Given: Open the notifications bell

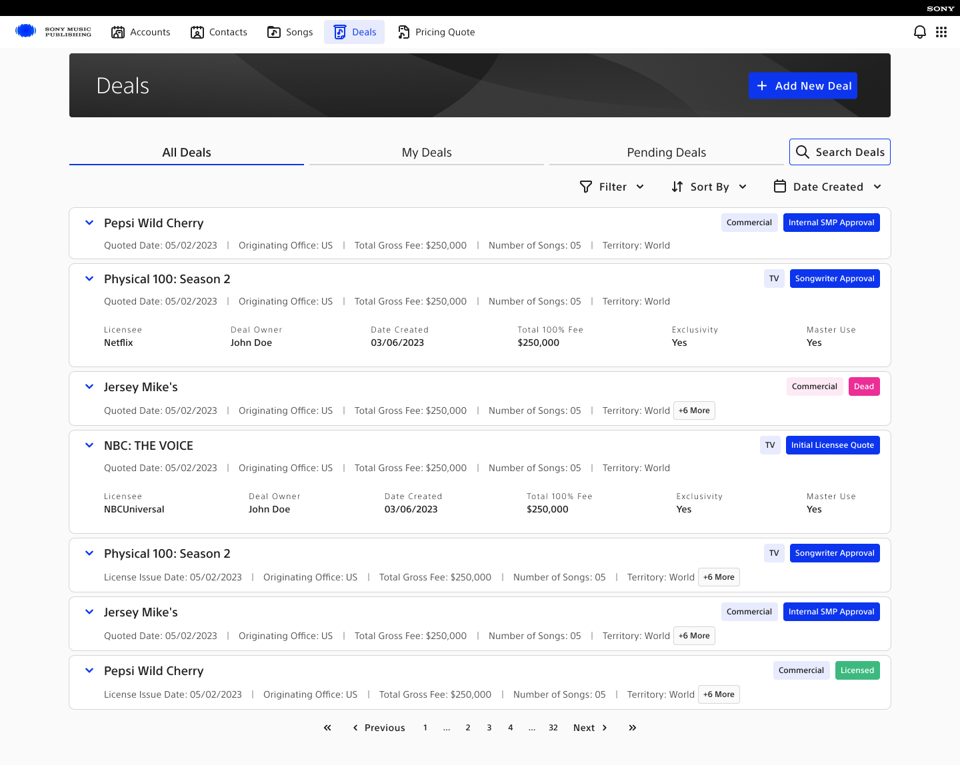Looking at the screenshot, I should [x=920, y=32].
